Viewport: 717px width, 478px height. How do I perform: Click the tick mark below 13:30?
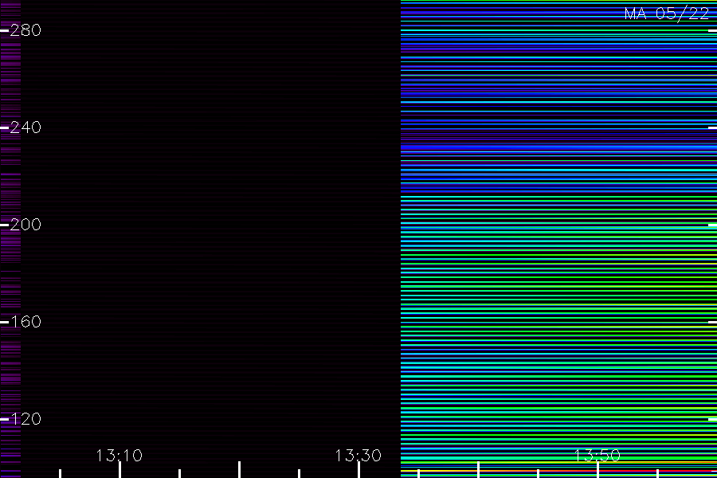click(358, 470)
